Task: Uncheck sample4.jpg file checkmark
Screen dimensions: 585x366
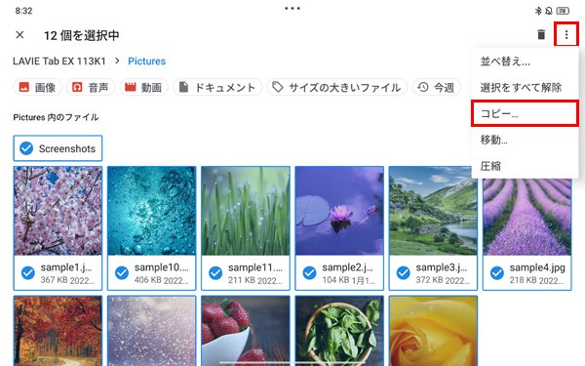Action: [497, 273]
